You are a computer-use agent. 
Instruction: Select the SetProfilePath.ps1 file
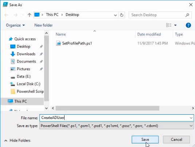77,43
